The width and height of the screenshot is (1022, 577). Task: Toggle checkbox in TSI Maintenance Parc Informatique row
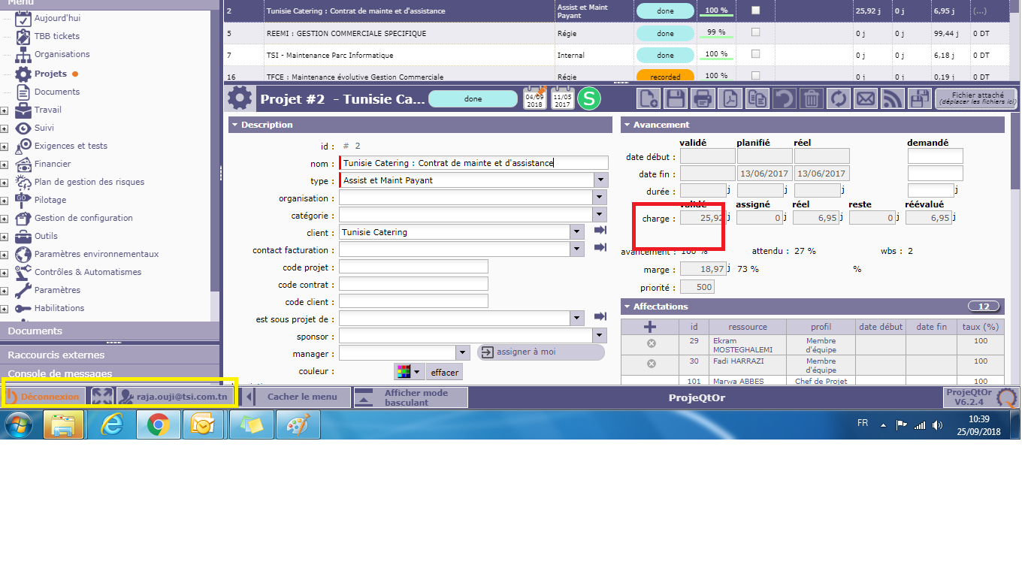(756, 54)
